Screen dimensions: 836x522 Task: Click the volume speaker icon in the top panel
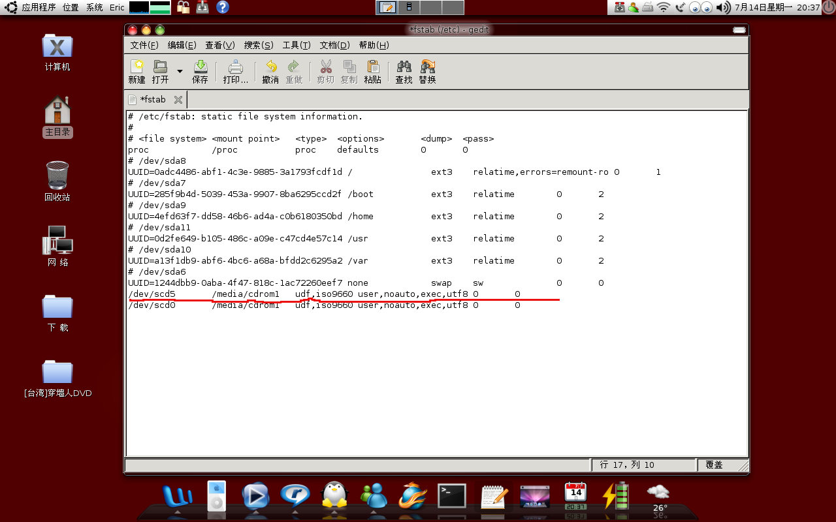pyautogui.click(x=722, y=8)
